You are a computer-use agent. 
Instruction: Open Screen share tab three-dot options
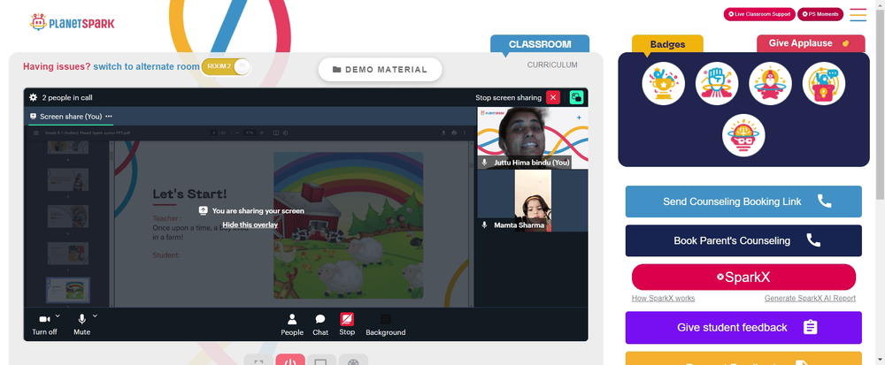[109, 116]
